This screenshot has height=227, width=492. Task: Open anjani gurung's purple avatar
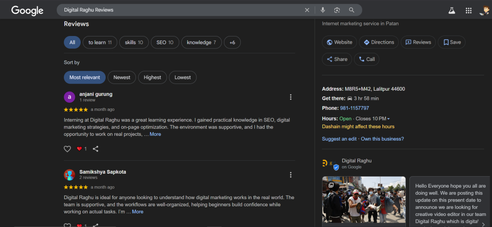pos(69,97)
